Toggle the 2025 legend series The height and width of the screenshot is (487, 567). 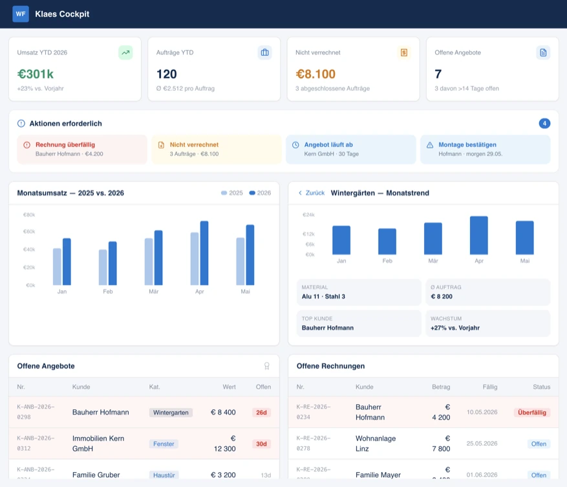(x=232, y=193)
